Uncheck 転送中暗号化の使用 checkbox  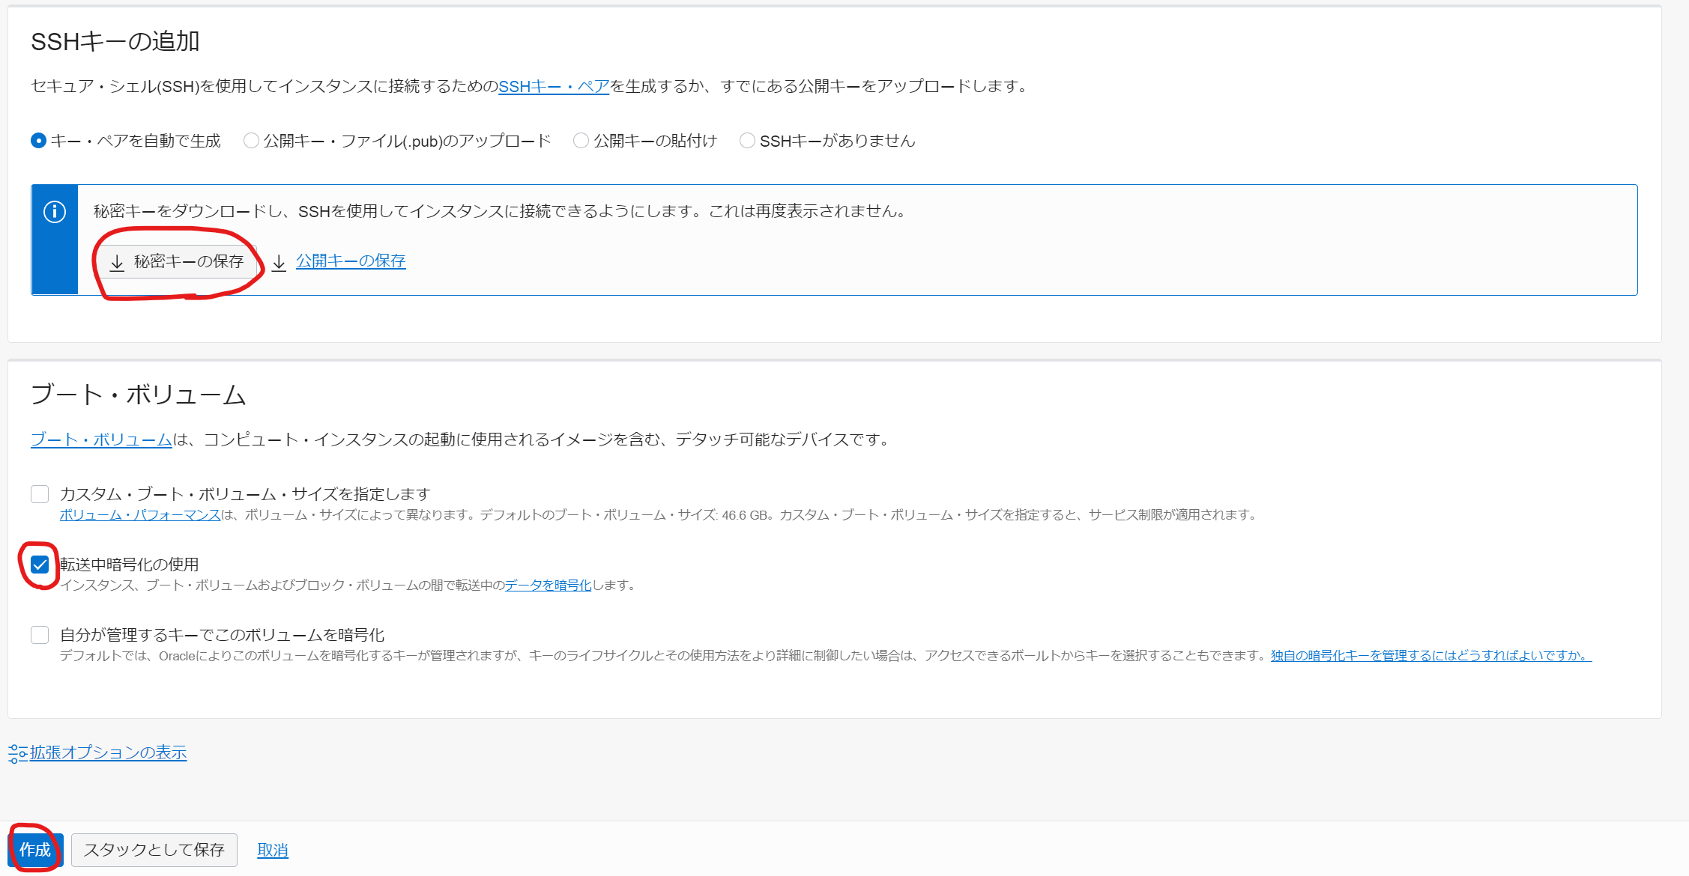pos(40,565)
